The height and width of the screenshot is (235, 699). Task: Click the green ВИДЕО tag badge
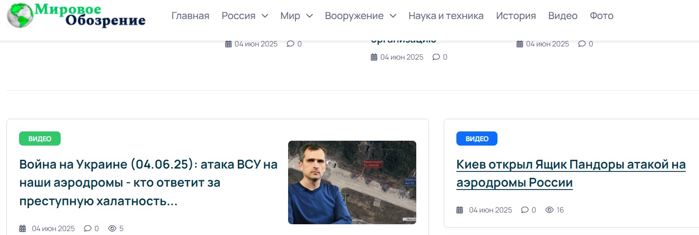pos(40,139)
